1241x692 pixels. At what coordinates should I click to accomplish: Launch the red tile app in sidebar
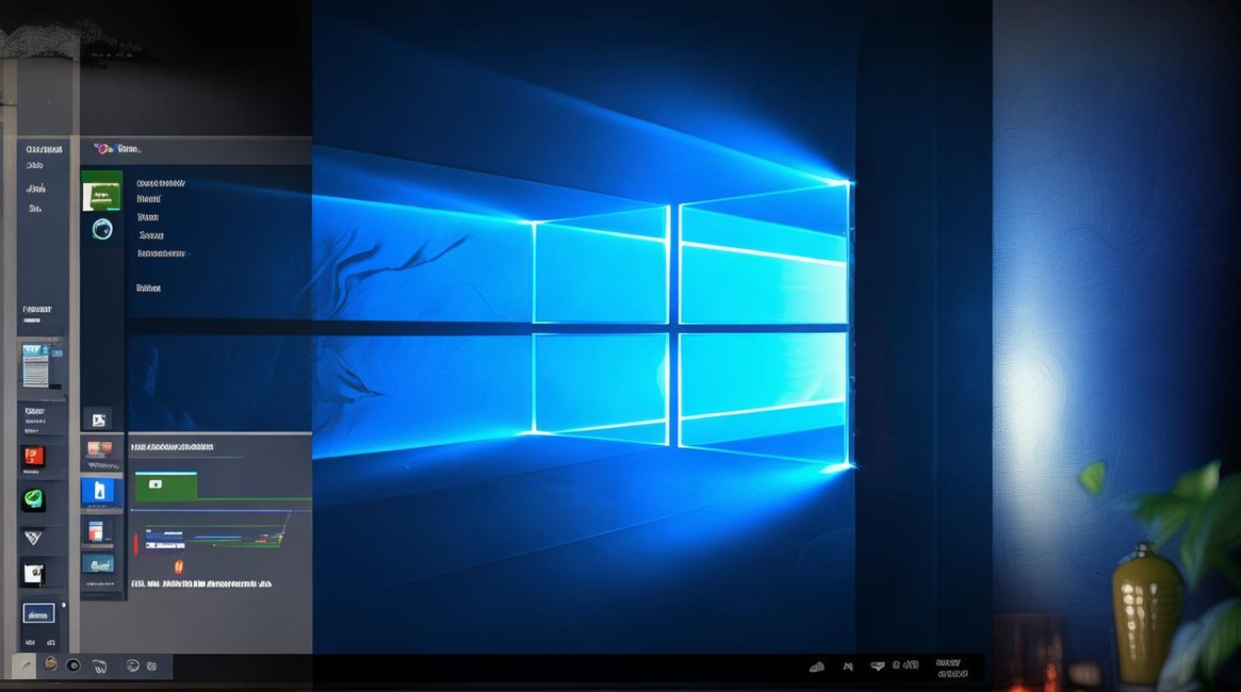point(34,456)
